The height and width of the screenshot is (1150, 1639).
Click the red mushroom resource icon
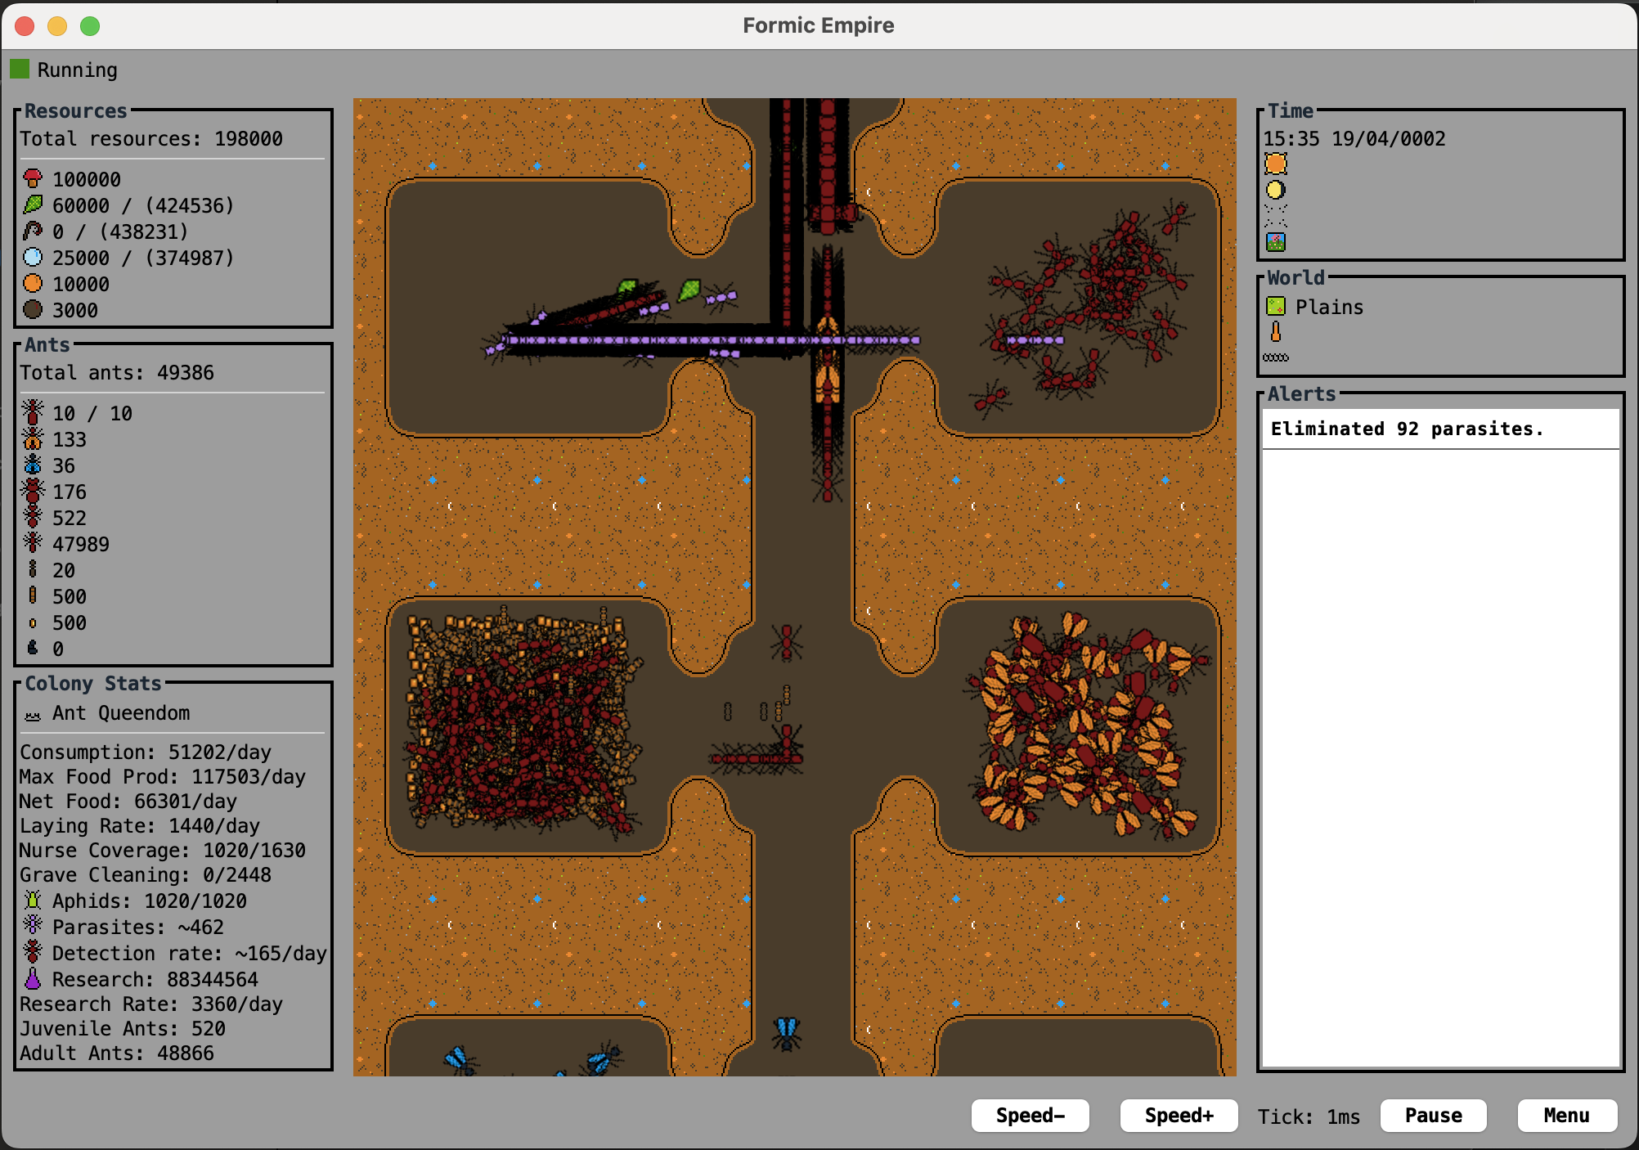[x=33, y=178]
